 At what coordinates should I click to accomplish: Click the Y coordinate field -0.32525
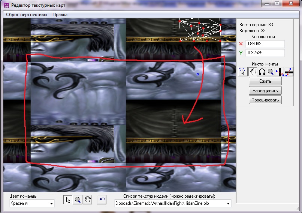[265, 53]
